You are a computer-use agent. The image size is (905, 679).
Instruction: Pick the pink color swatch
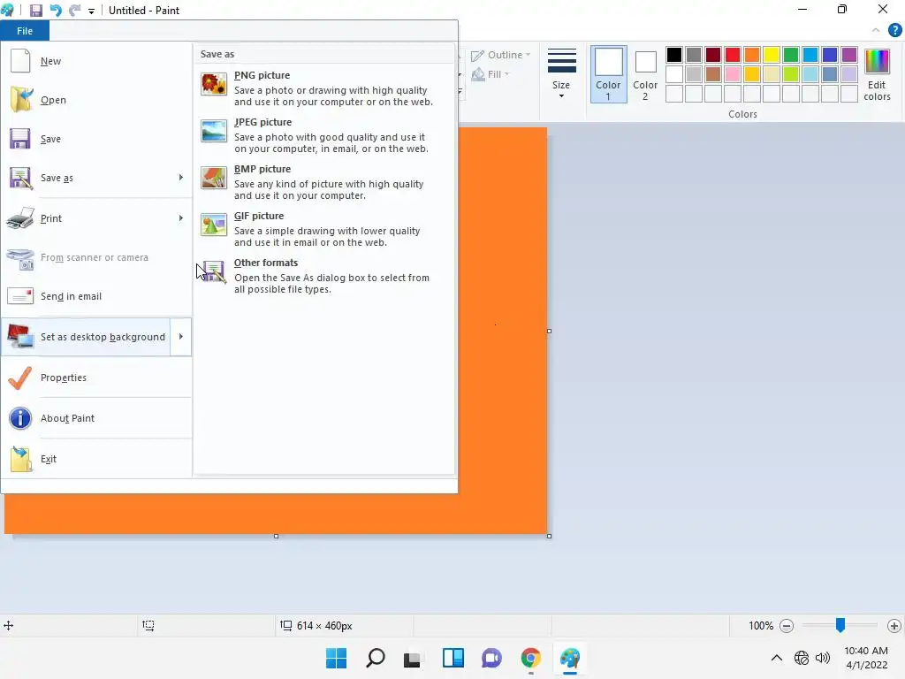point(733,74)
